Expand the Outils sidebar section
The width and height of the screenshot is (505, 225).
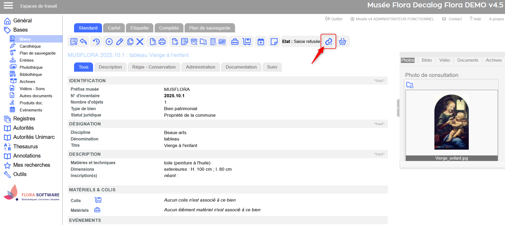[20, 174]
